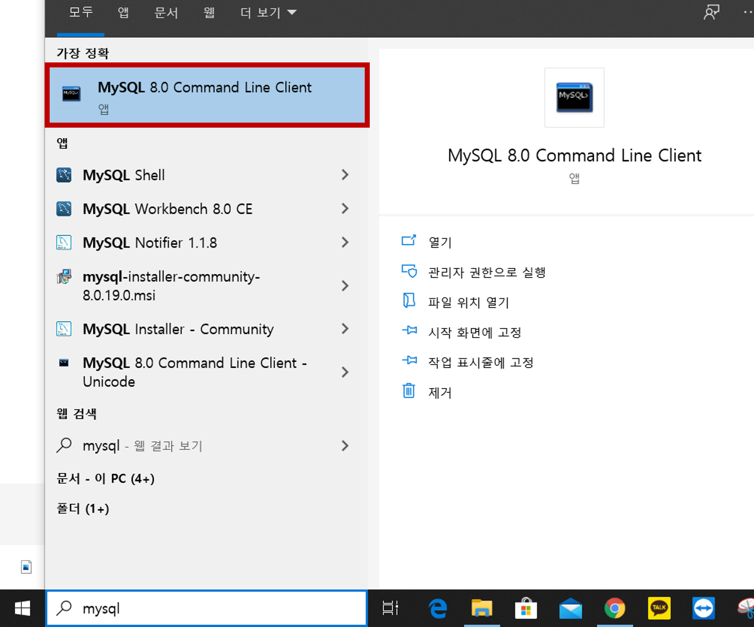Expand Command Line Client - Unicode chevron

click(345, 372)
